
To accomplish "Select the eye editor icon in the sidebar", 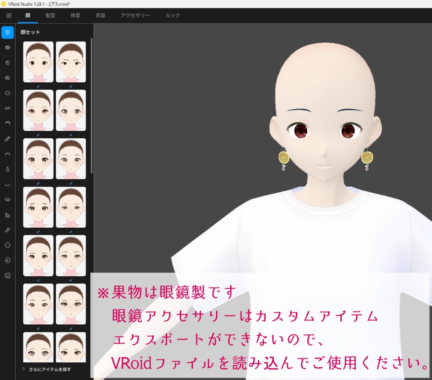I will pos(8,48).
